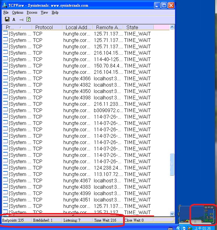Select the local address hungte:4398 cell

[77, 98]
